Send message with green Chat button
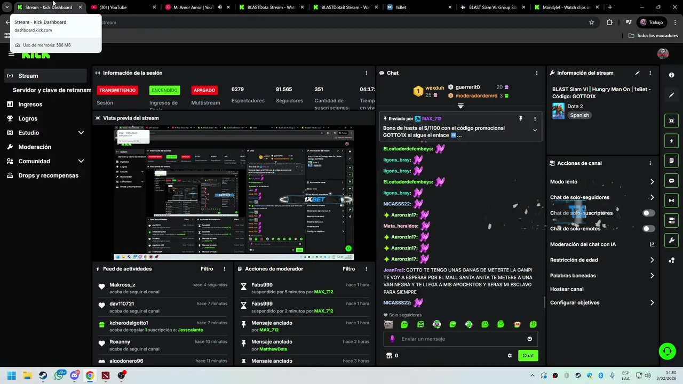This screenshot has width=683, height=384. pyautogui.click(x=528, y=356)
